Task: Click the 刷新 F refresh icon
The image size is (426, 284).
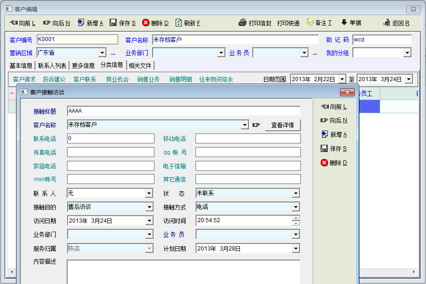Action: click(x=179, y=23)
